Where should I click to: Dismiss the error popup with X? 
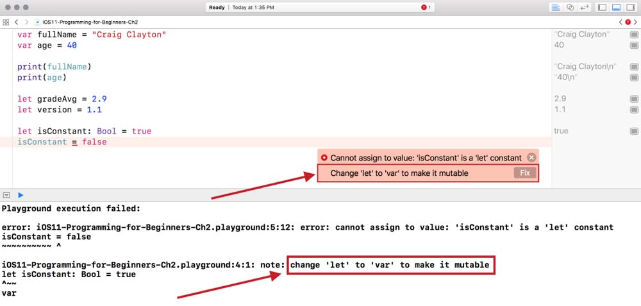(x=531, y=158)
